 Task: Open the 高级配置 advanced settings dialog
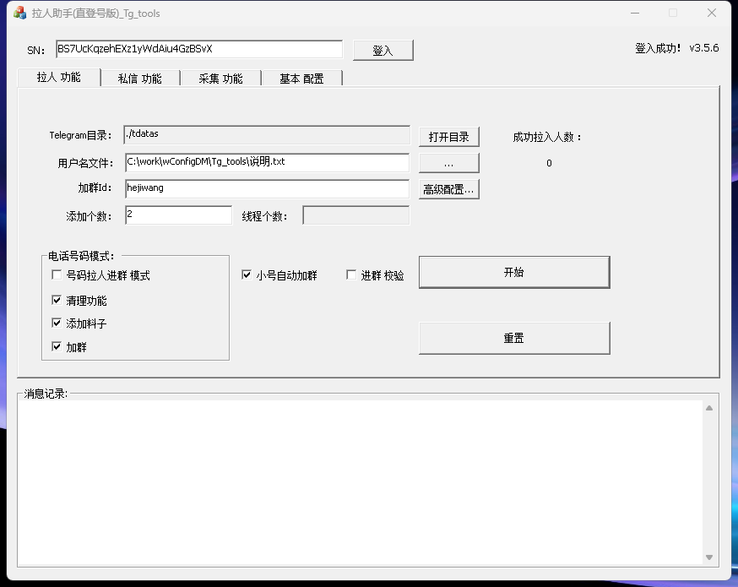pos(448,189)
